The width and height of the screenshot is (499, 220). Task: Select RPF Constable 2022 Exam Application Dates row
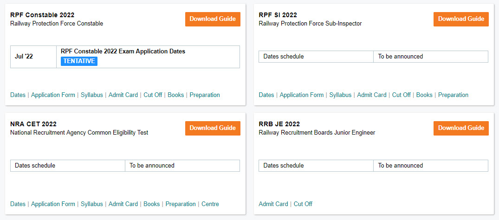click(123, 52)
